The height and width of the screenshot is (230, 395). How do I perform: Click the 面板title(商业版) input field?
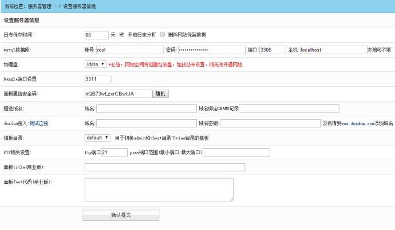[165, 167]
